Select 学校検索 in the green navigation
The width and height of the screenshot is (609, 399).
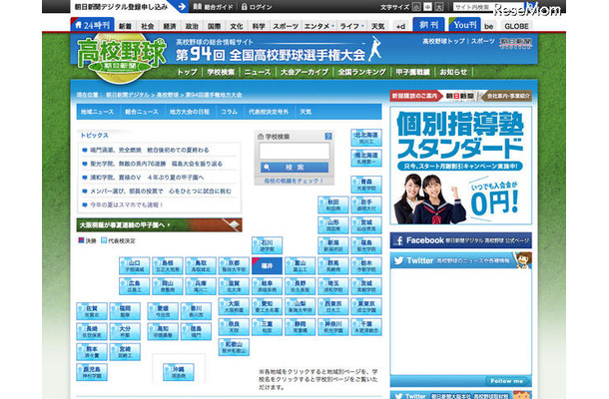pyautogui.click(x=221, y=72)
